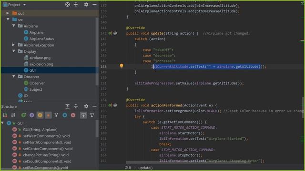Open Project panel settings gear
Screen dimensions: 305x171
[x=86, y=4]
